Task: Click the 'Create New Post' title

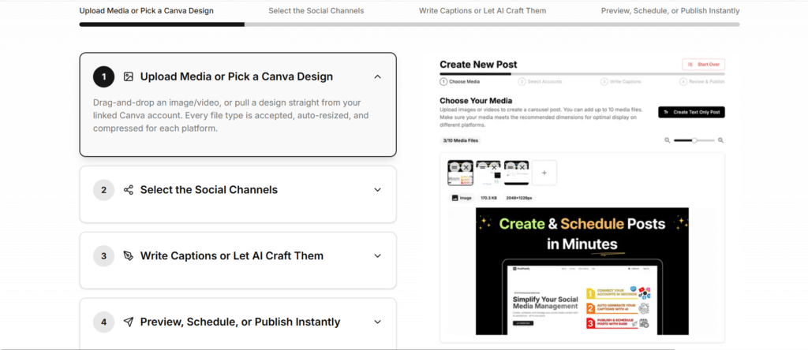Action: [478, 65]
